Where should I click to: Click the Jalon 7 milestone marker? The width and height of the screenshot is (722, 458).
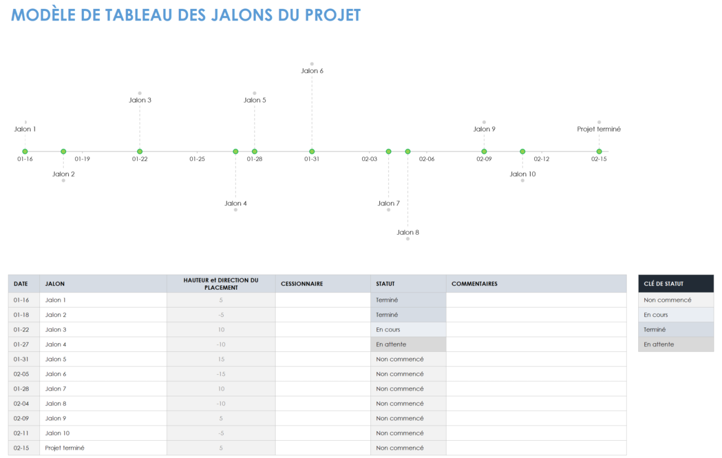point(388,151)
